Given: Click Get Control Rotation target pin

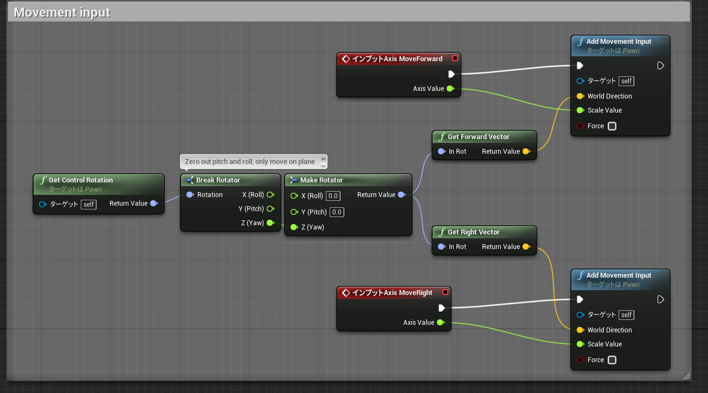Looking at the screenshot, I should click(43, 204).
